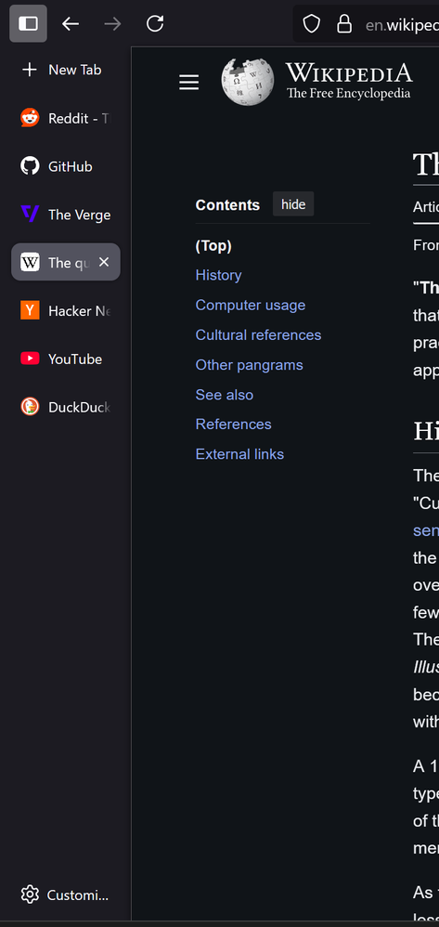Click the DuckDuckGo duck favicon
This screenshot has height=927, width=439.
click(30, 407)
